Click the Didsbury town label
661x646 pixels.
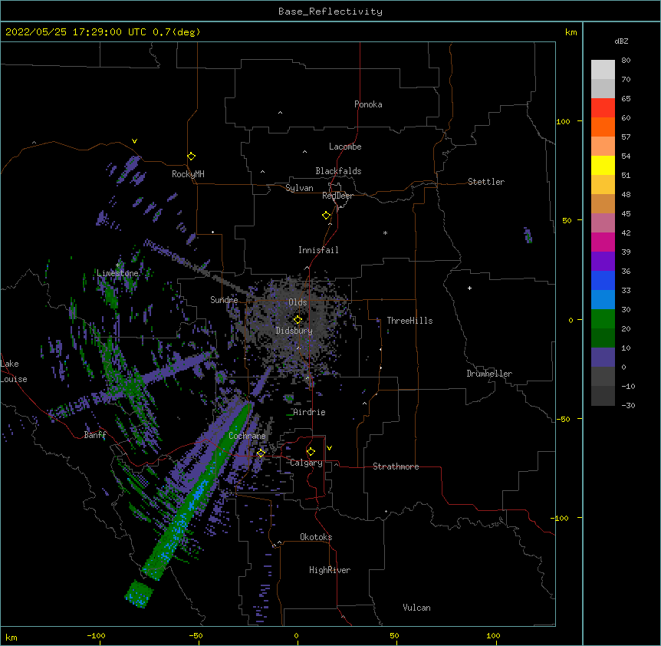(294, 331)
